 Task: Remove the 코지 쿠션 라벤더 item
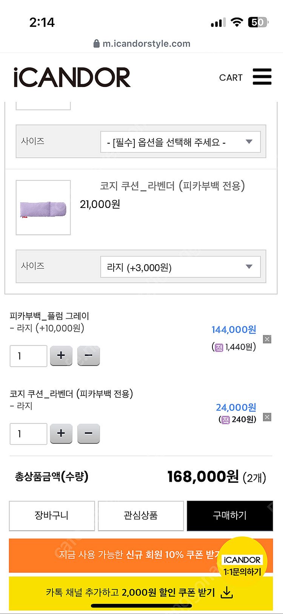tap(267, 417)
